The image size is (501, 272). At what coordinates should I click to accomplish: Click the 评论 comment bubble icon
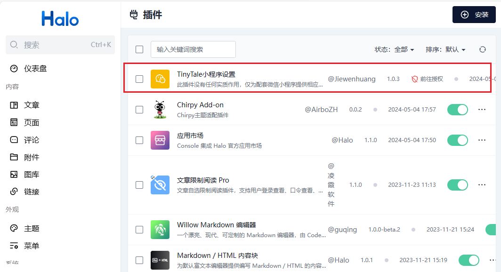(x=14, y=140)
